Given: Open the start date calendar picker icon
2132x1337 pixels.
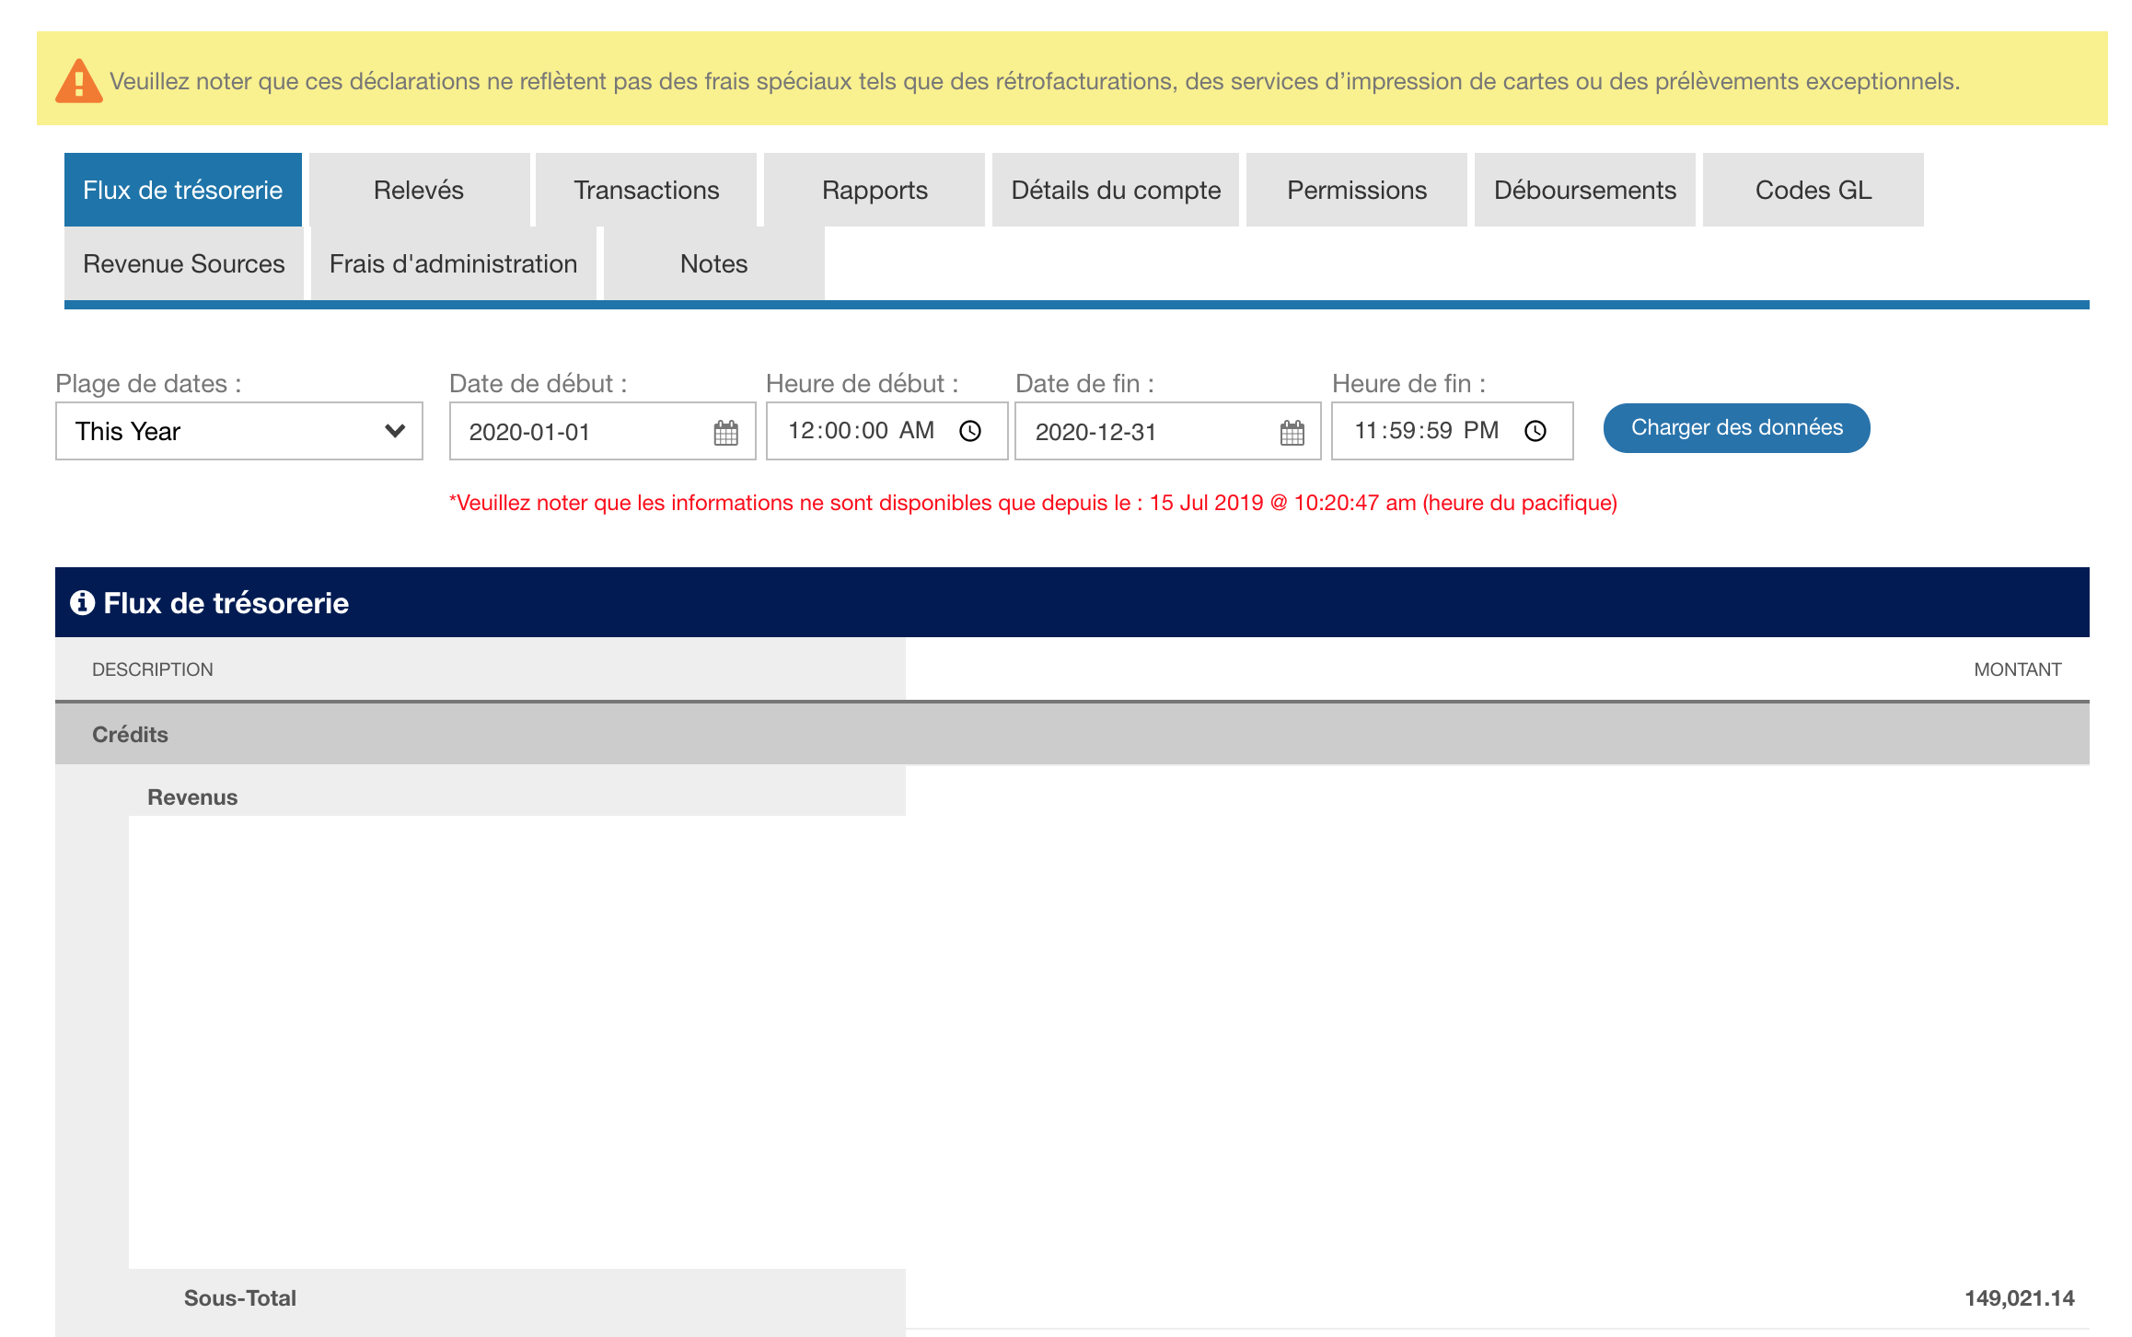Looking at the screenshot, I should click(725, 432).
